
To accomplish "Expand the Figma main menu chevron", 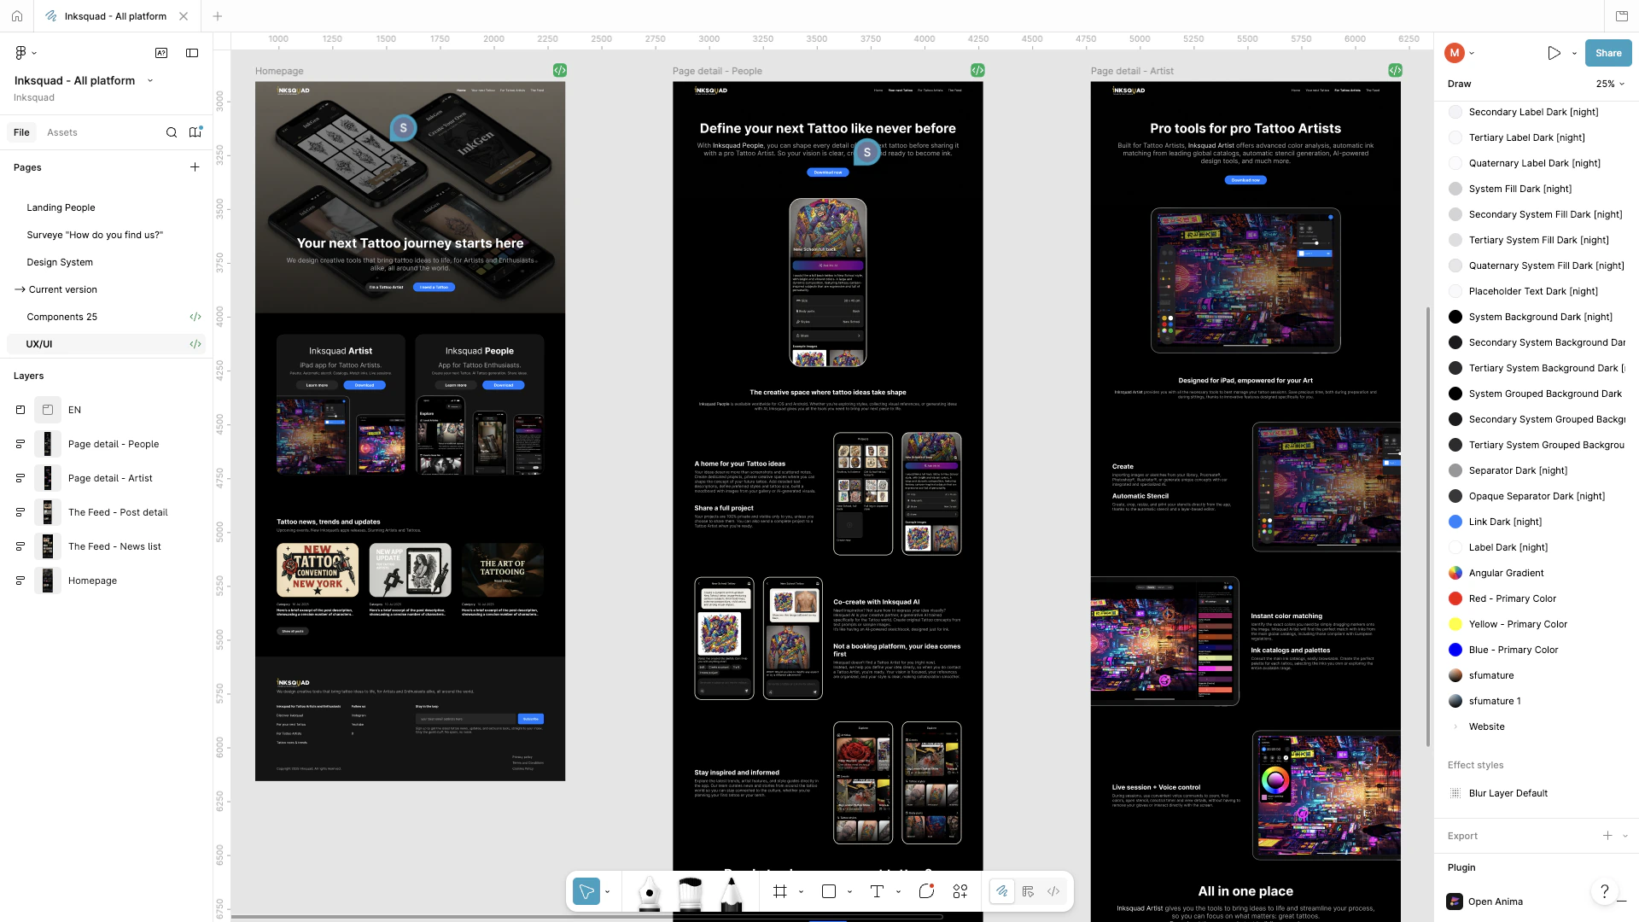I will pyautogui.click(x=34, y=53).
